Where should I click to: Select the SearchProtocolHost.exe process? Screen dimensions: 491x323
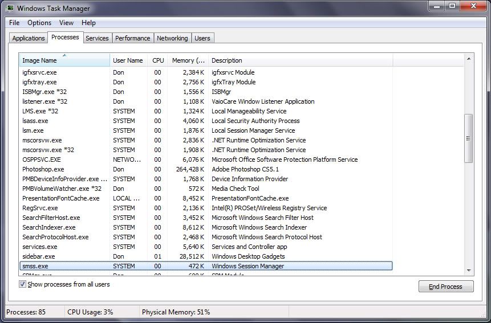(x=206, y=237)
